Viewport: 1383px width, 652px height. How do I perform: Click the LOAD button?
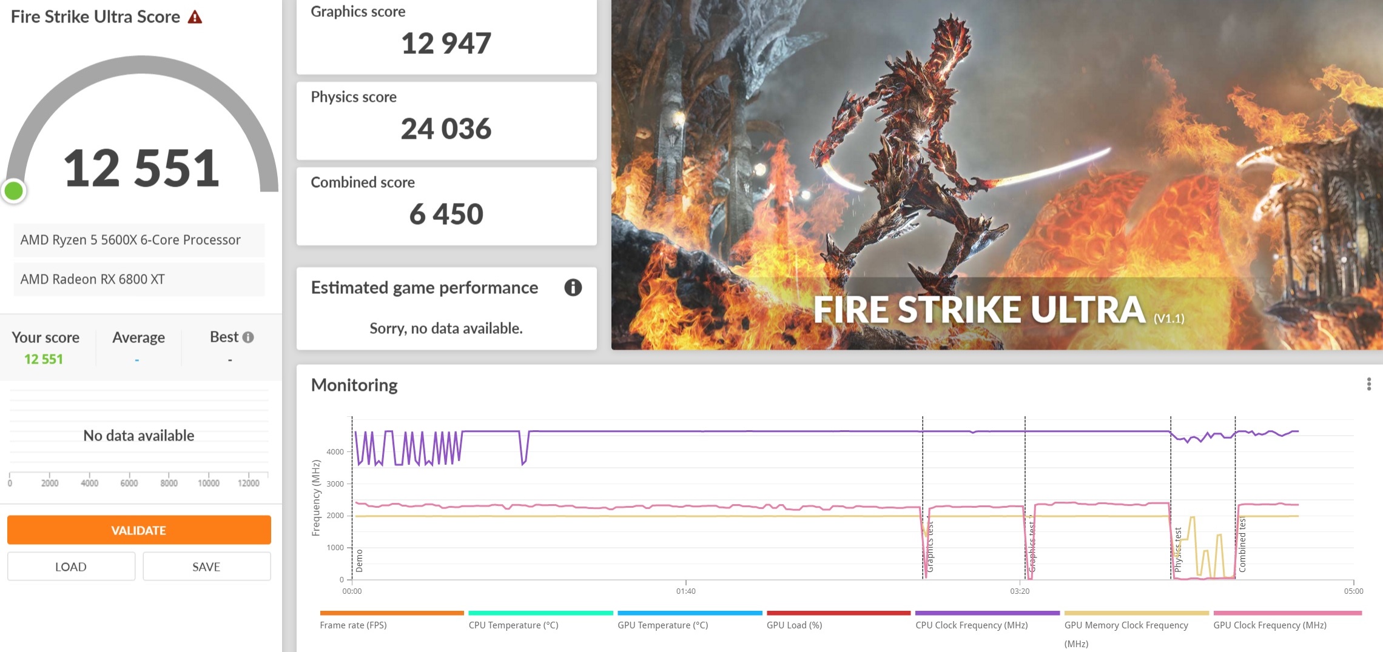(71, 567)
